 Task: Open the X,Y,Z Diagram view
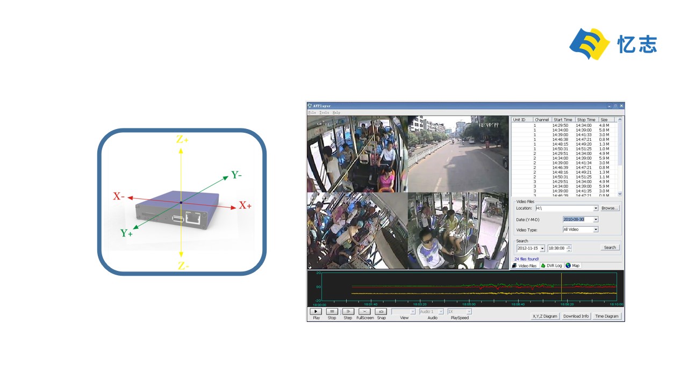[544, 316]
